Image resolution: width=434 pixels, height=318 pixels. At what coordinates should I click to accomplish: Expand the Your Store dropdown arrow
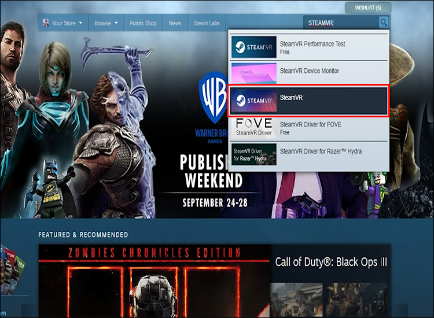(x=80, y=23)
